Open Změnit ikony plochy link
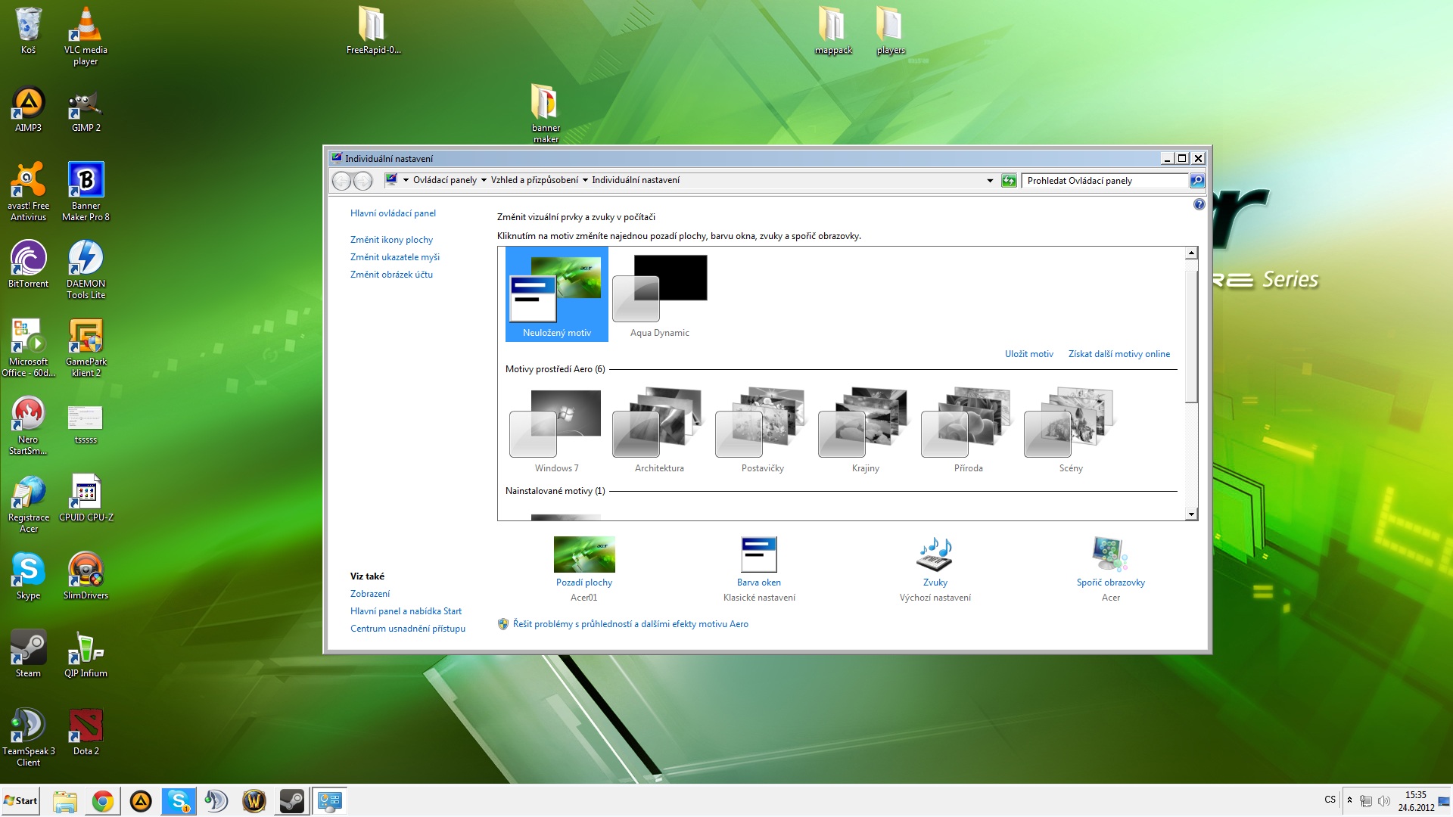This screenshot has height=817, width=1453. point(391,240)
